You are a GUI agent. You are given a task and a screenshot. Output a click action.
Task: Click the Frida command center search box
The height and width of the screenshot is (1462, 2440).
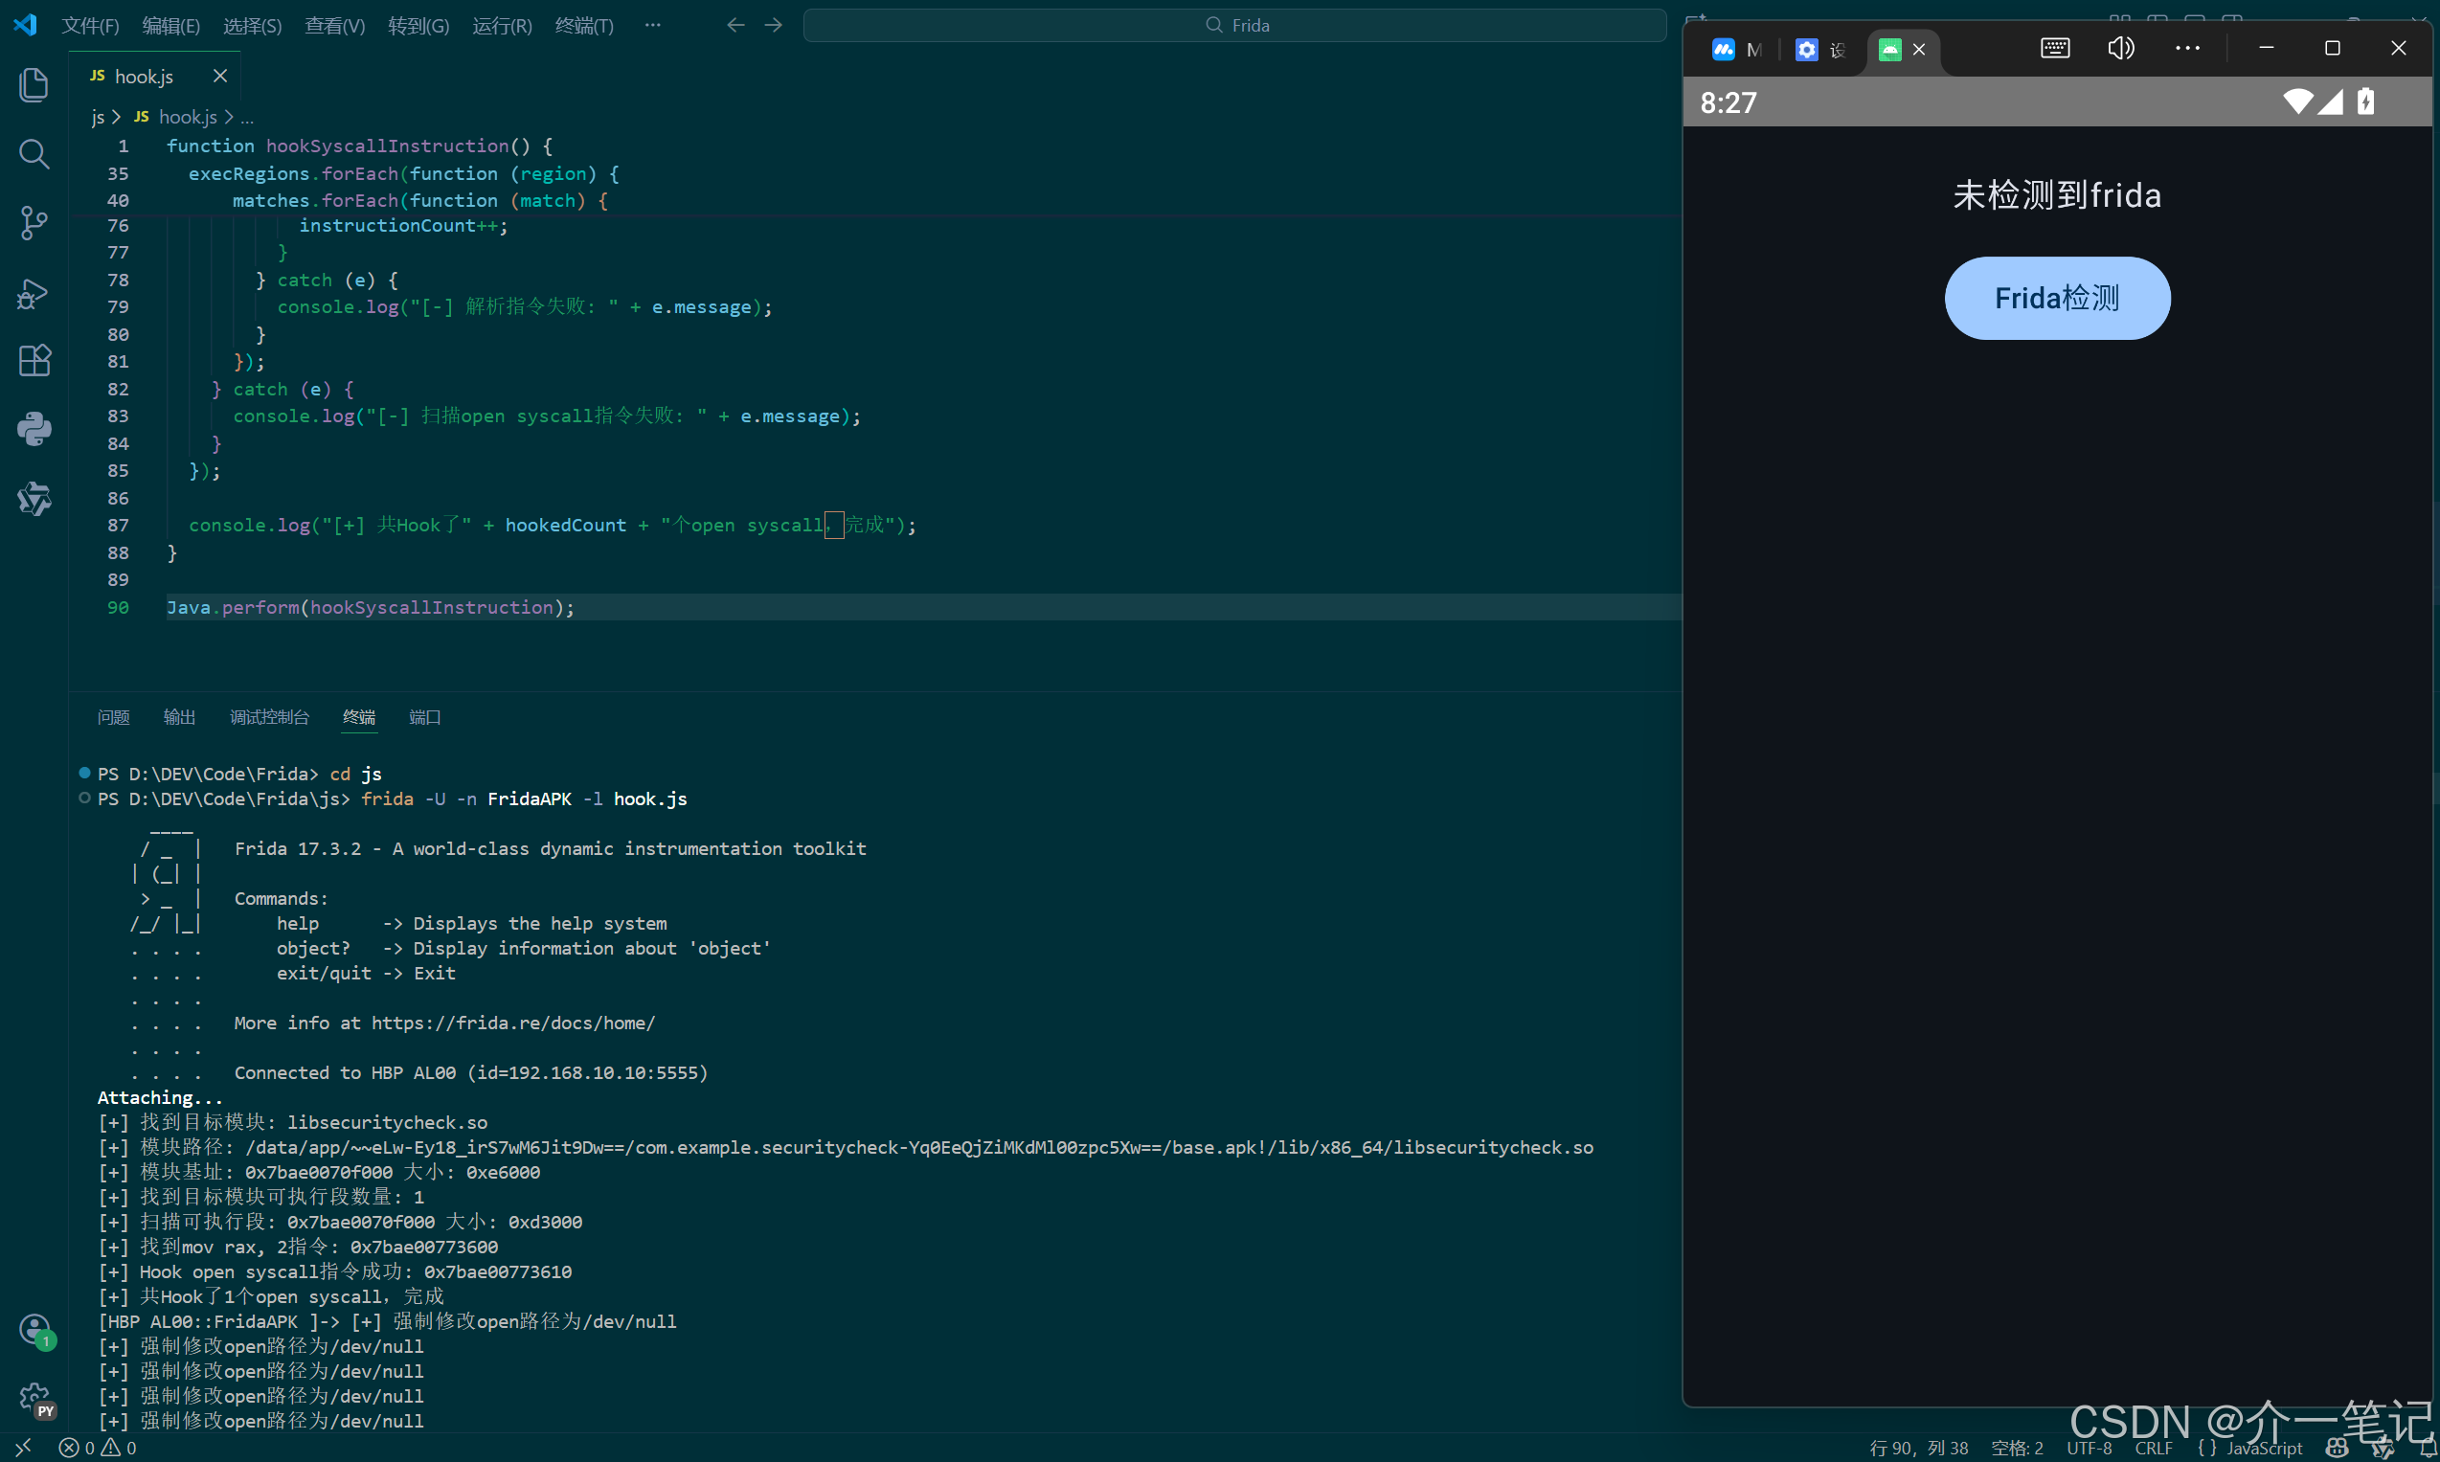(x=1234, y=26)
